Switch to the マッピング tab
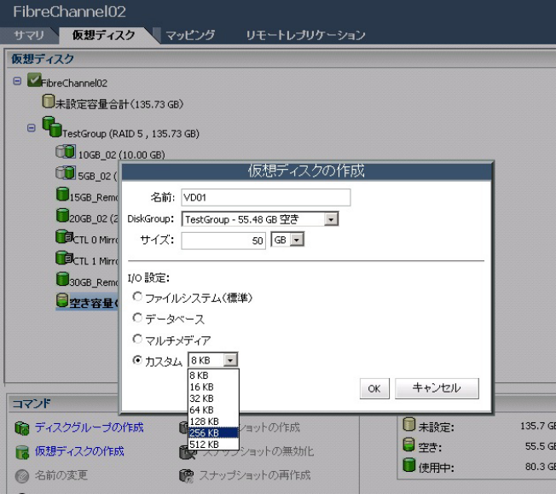The image size is (556, 494). [190, 35]
